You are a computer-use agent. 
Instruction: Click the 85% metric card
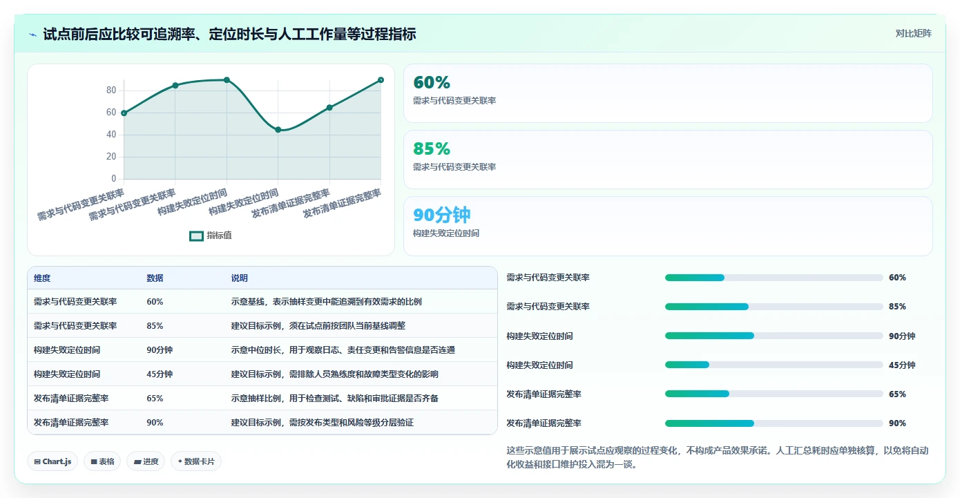tap(668, 160)
